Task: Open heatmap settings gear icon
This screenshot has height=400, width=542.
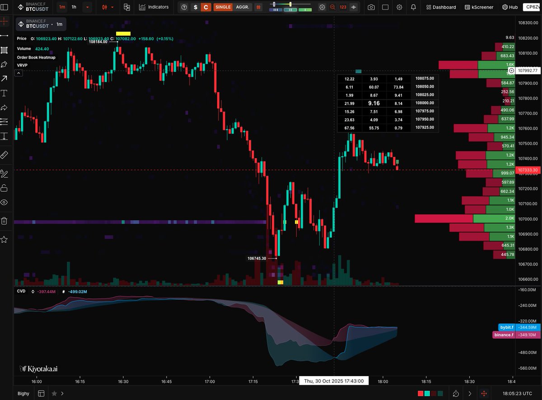Action: coord(322,7)
